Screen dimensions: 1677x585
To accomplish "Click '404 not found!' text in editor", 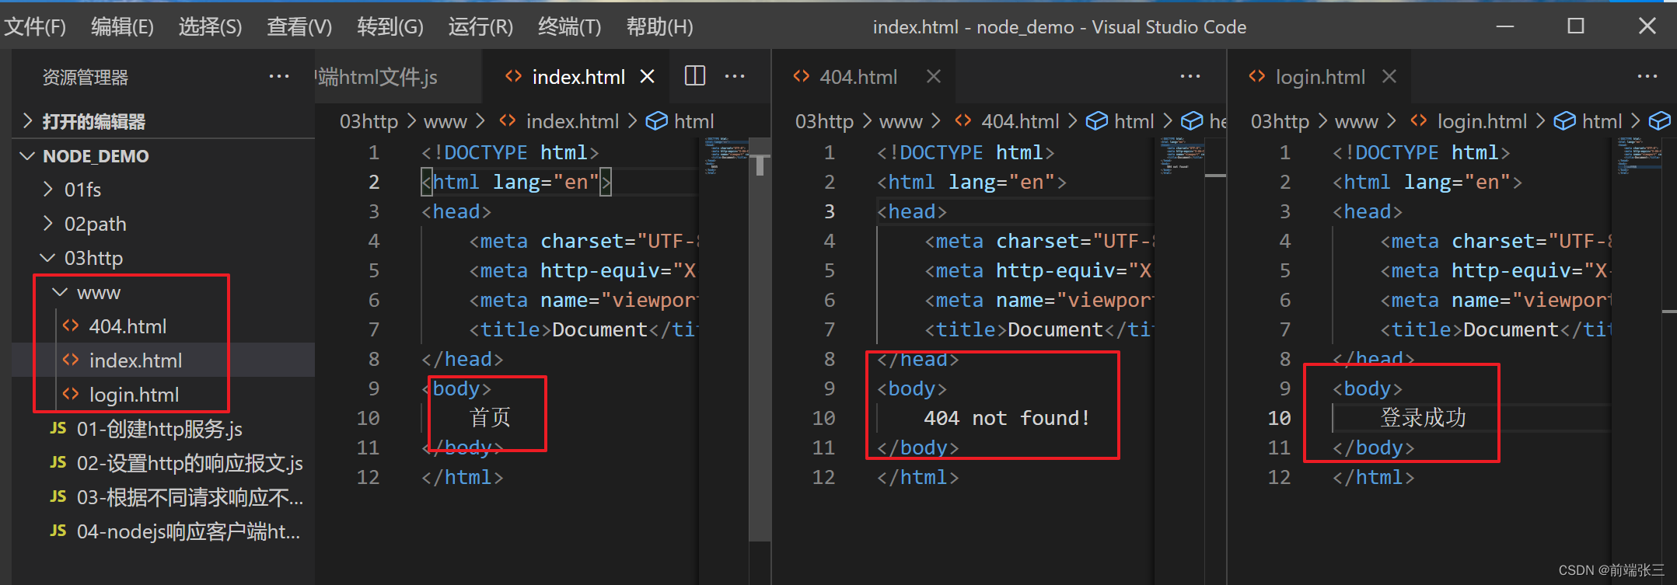I will pos(1007,418).
